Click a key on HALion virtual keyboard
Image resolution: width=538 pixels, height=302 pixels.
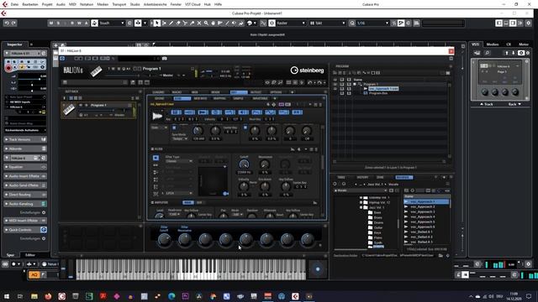[191, 269]
